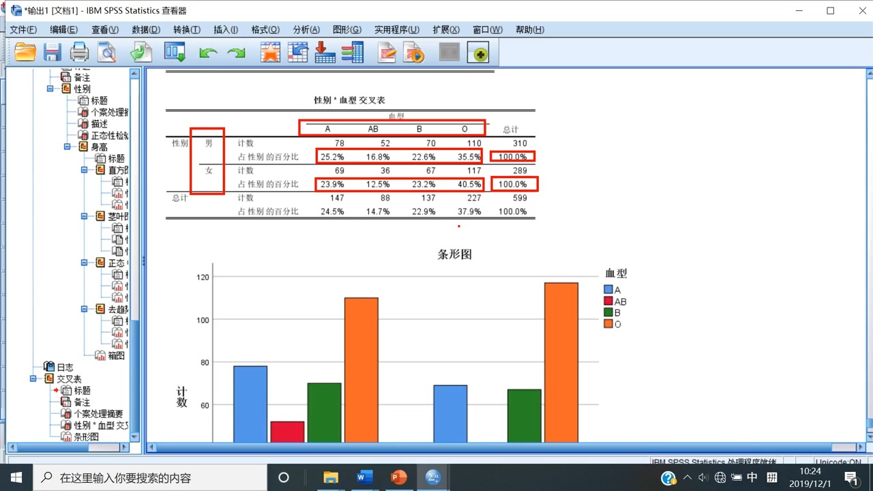Image resolution: width=873 pixels, height=491 pixels.
Task: Save the output document
Action: 53,53
